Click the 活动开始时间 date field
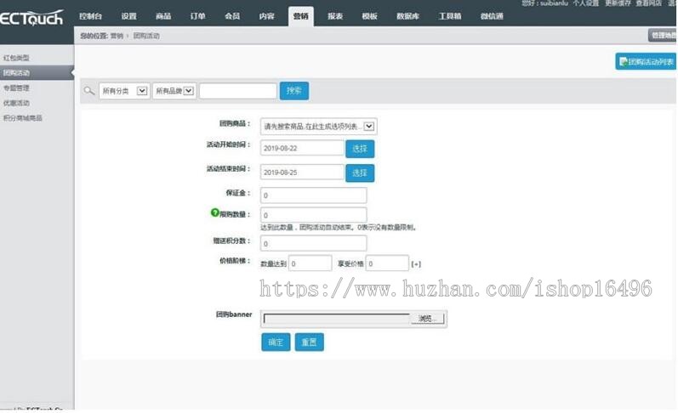 click(x=302, y=148)
